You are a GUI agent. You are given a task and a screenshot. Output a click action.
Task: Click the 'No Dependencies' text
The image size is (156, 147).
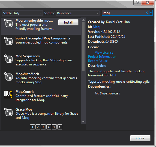tap(107, 93)
